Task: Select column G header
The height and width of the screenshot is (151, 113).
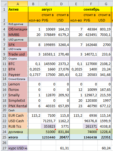Action: tap(106, 4)
